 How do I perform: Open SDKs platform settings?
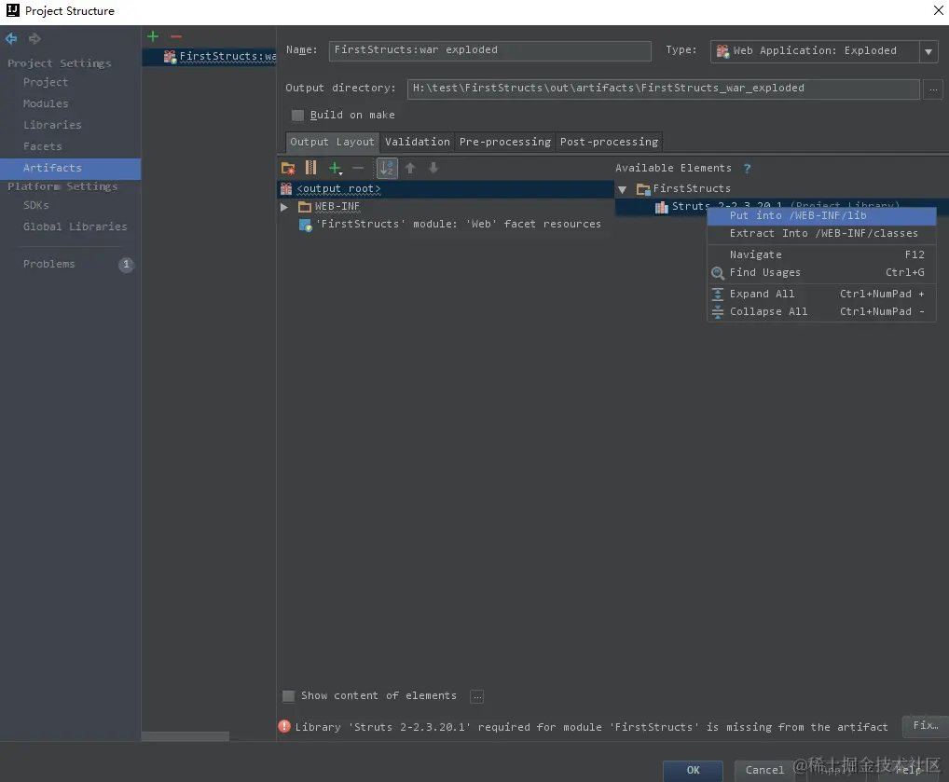[35, 205]
